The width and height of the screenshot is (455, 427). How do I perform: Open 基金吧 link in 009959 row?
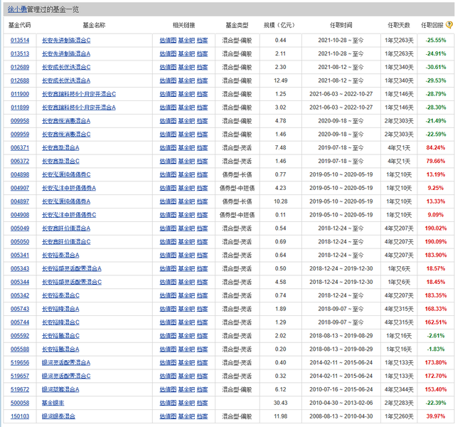coord(186,135)
